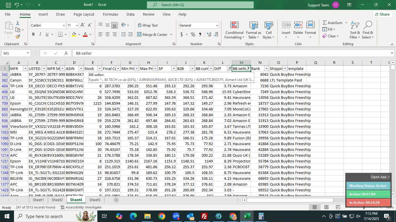The width and height of the screenshot is (396, 222).
Task: Click the Save icon in title bar
Action: 8,5
